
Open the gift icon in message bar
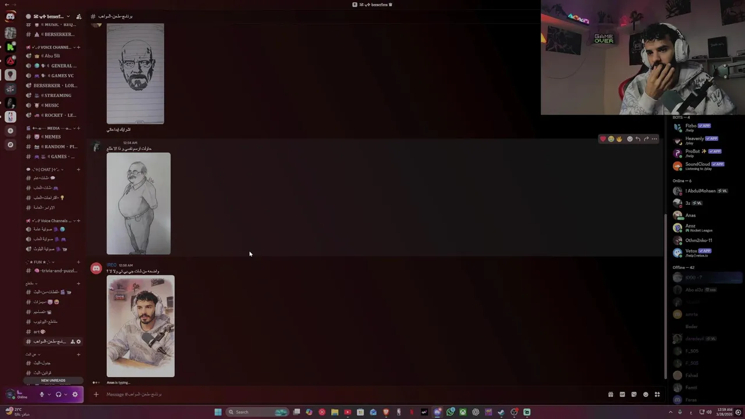tap(611, 395)
